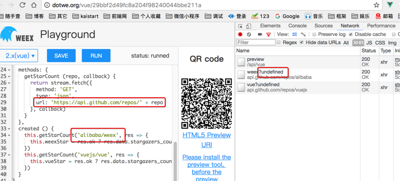Filter requests by XHR type
400x181 pixels.
pos(358,43)
